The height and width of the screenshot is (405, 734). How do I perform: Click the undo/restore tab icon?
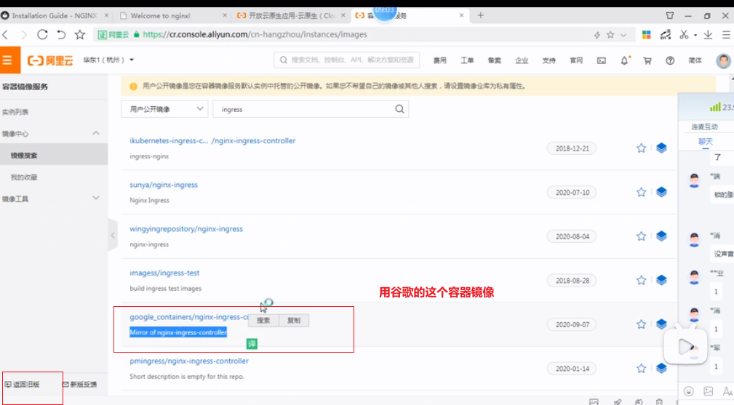tap(61, 35)
